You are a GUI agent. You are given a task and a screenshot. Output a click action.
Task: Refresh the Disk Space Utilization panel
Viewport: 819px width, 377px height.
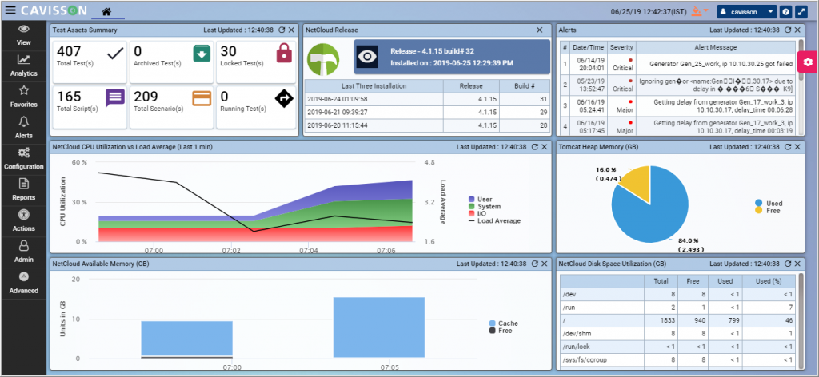(x=788, y=264)
